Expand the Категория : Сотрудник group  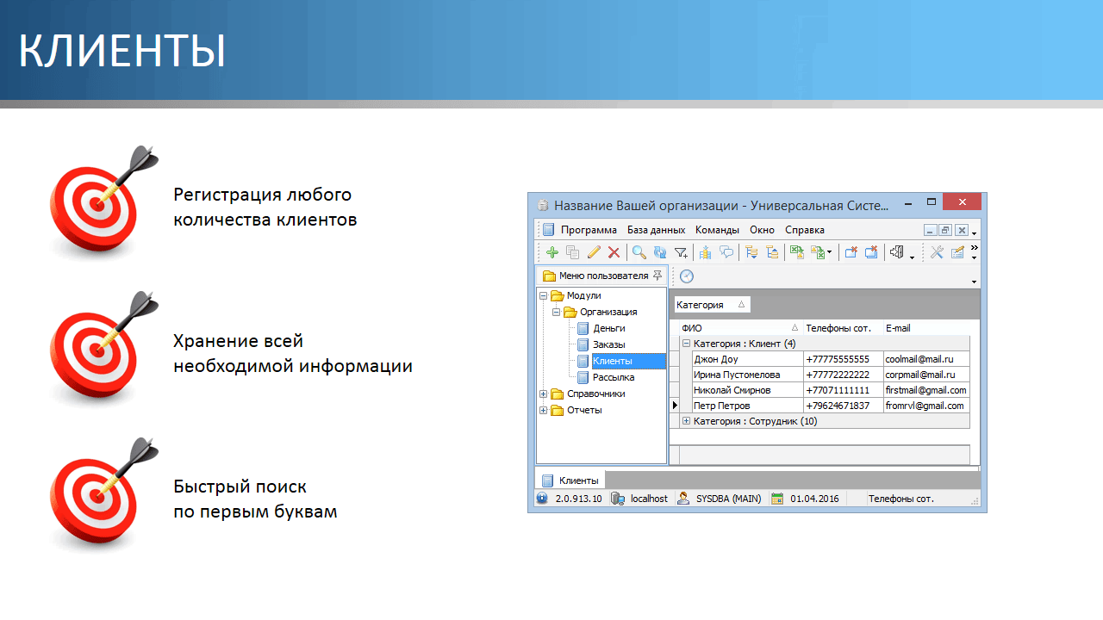point(687,421)
